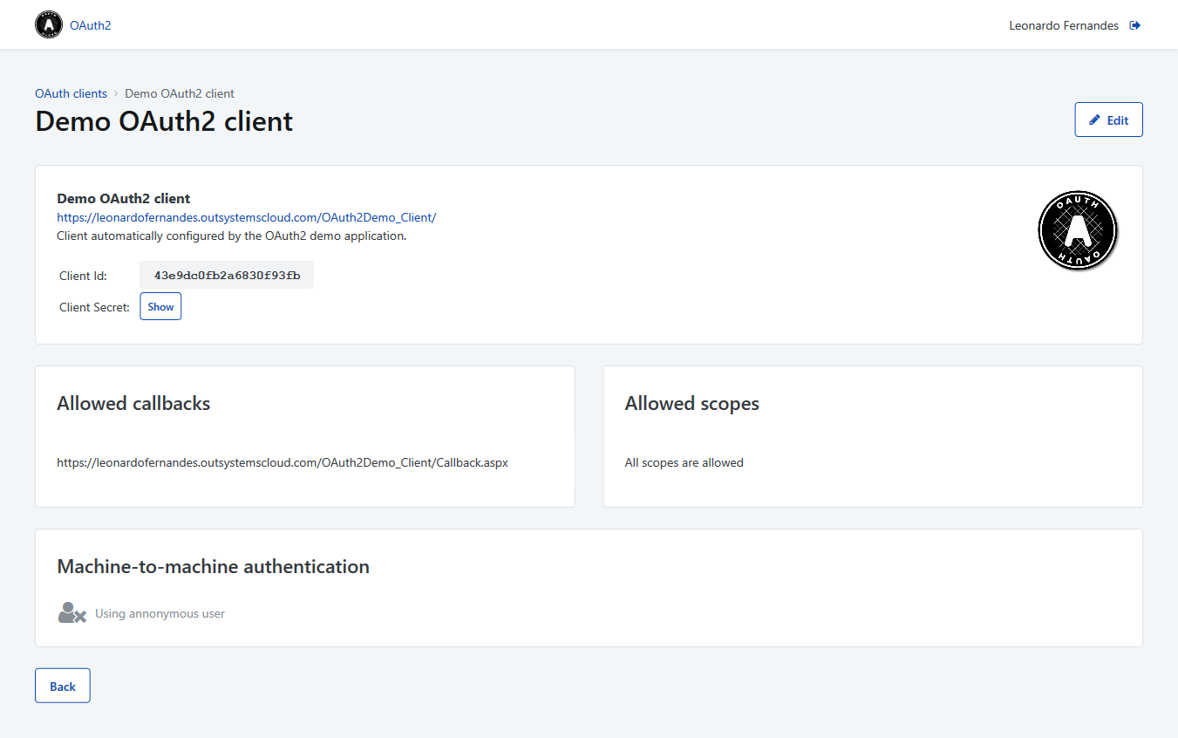Select the Demo OAuth2 client breadcrumb item
Image resolution: width=1178 pixels, height=738 pixels.
pyautogui.click(x=179, y=93)
